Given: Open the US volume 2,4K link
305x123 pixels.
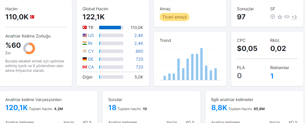Looking at the screenshot, I should pyautogui.click(x=139, y=35).
